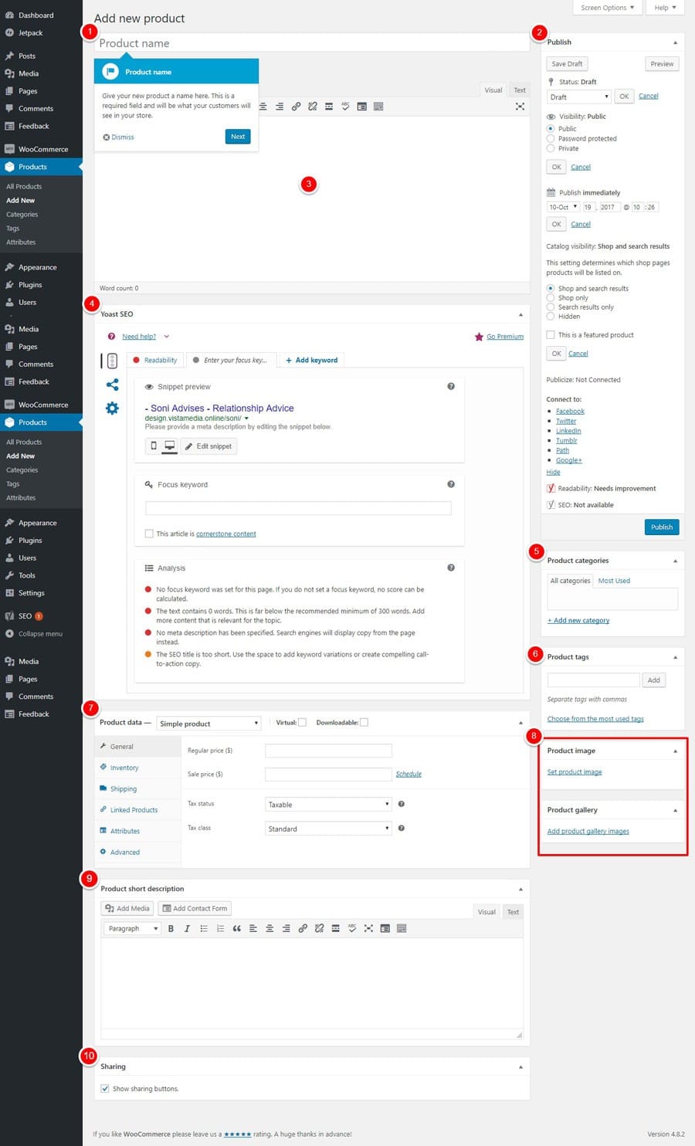
Task: Enable the Show sharing buttons checkbox
Action: [105, 1088]
